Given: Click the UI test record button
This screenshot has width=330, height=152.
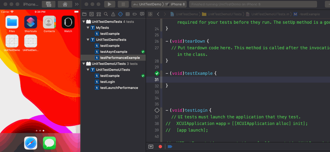Looking at the screenshot, I should coord(160,147).
